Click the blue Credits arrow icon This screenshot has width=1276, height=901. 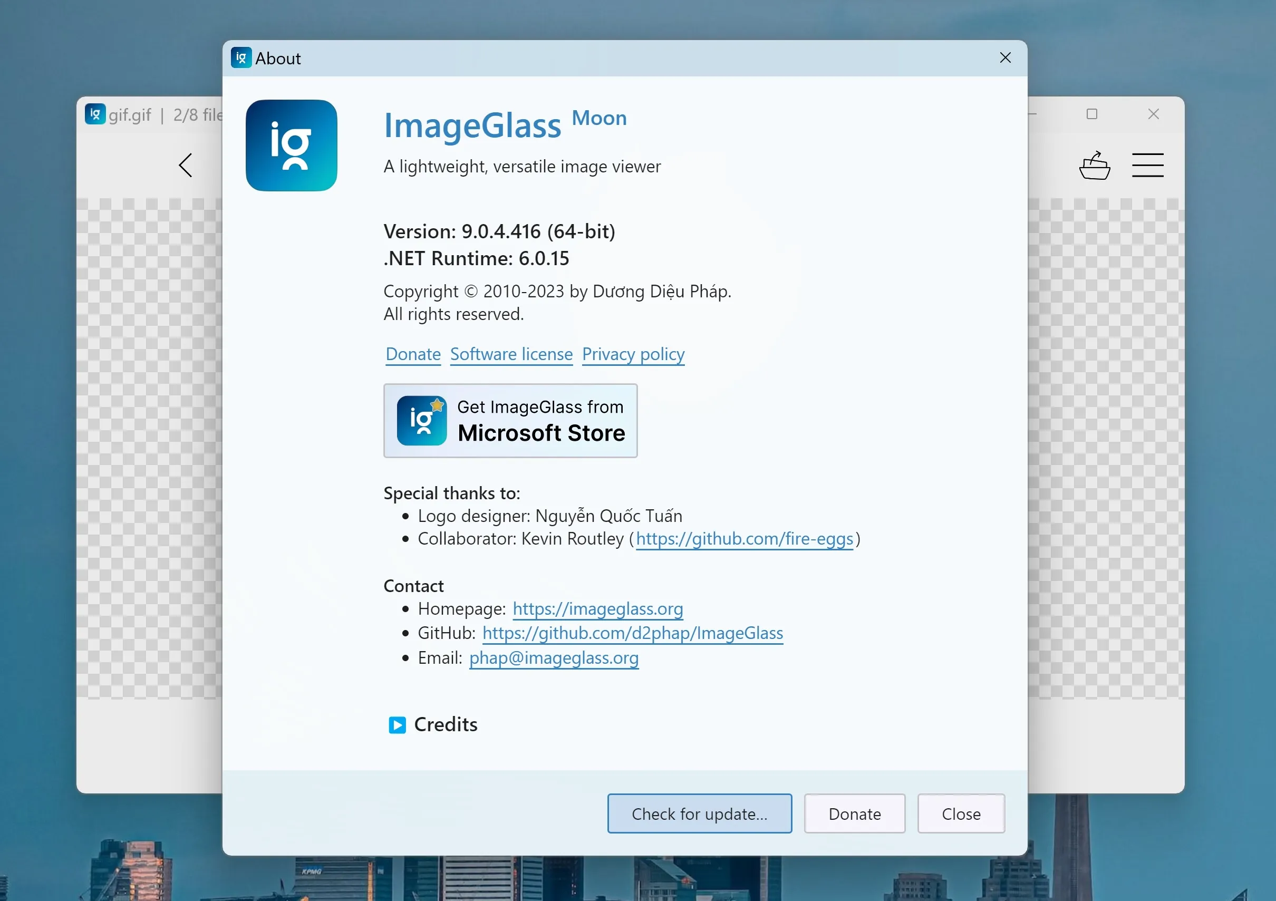[397, 725]
